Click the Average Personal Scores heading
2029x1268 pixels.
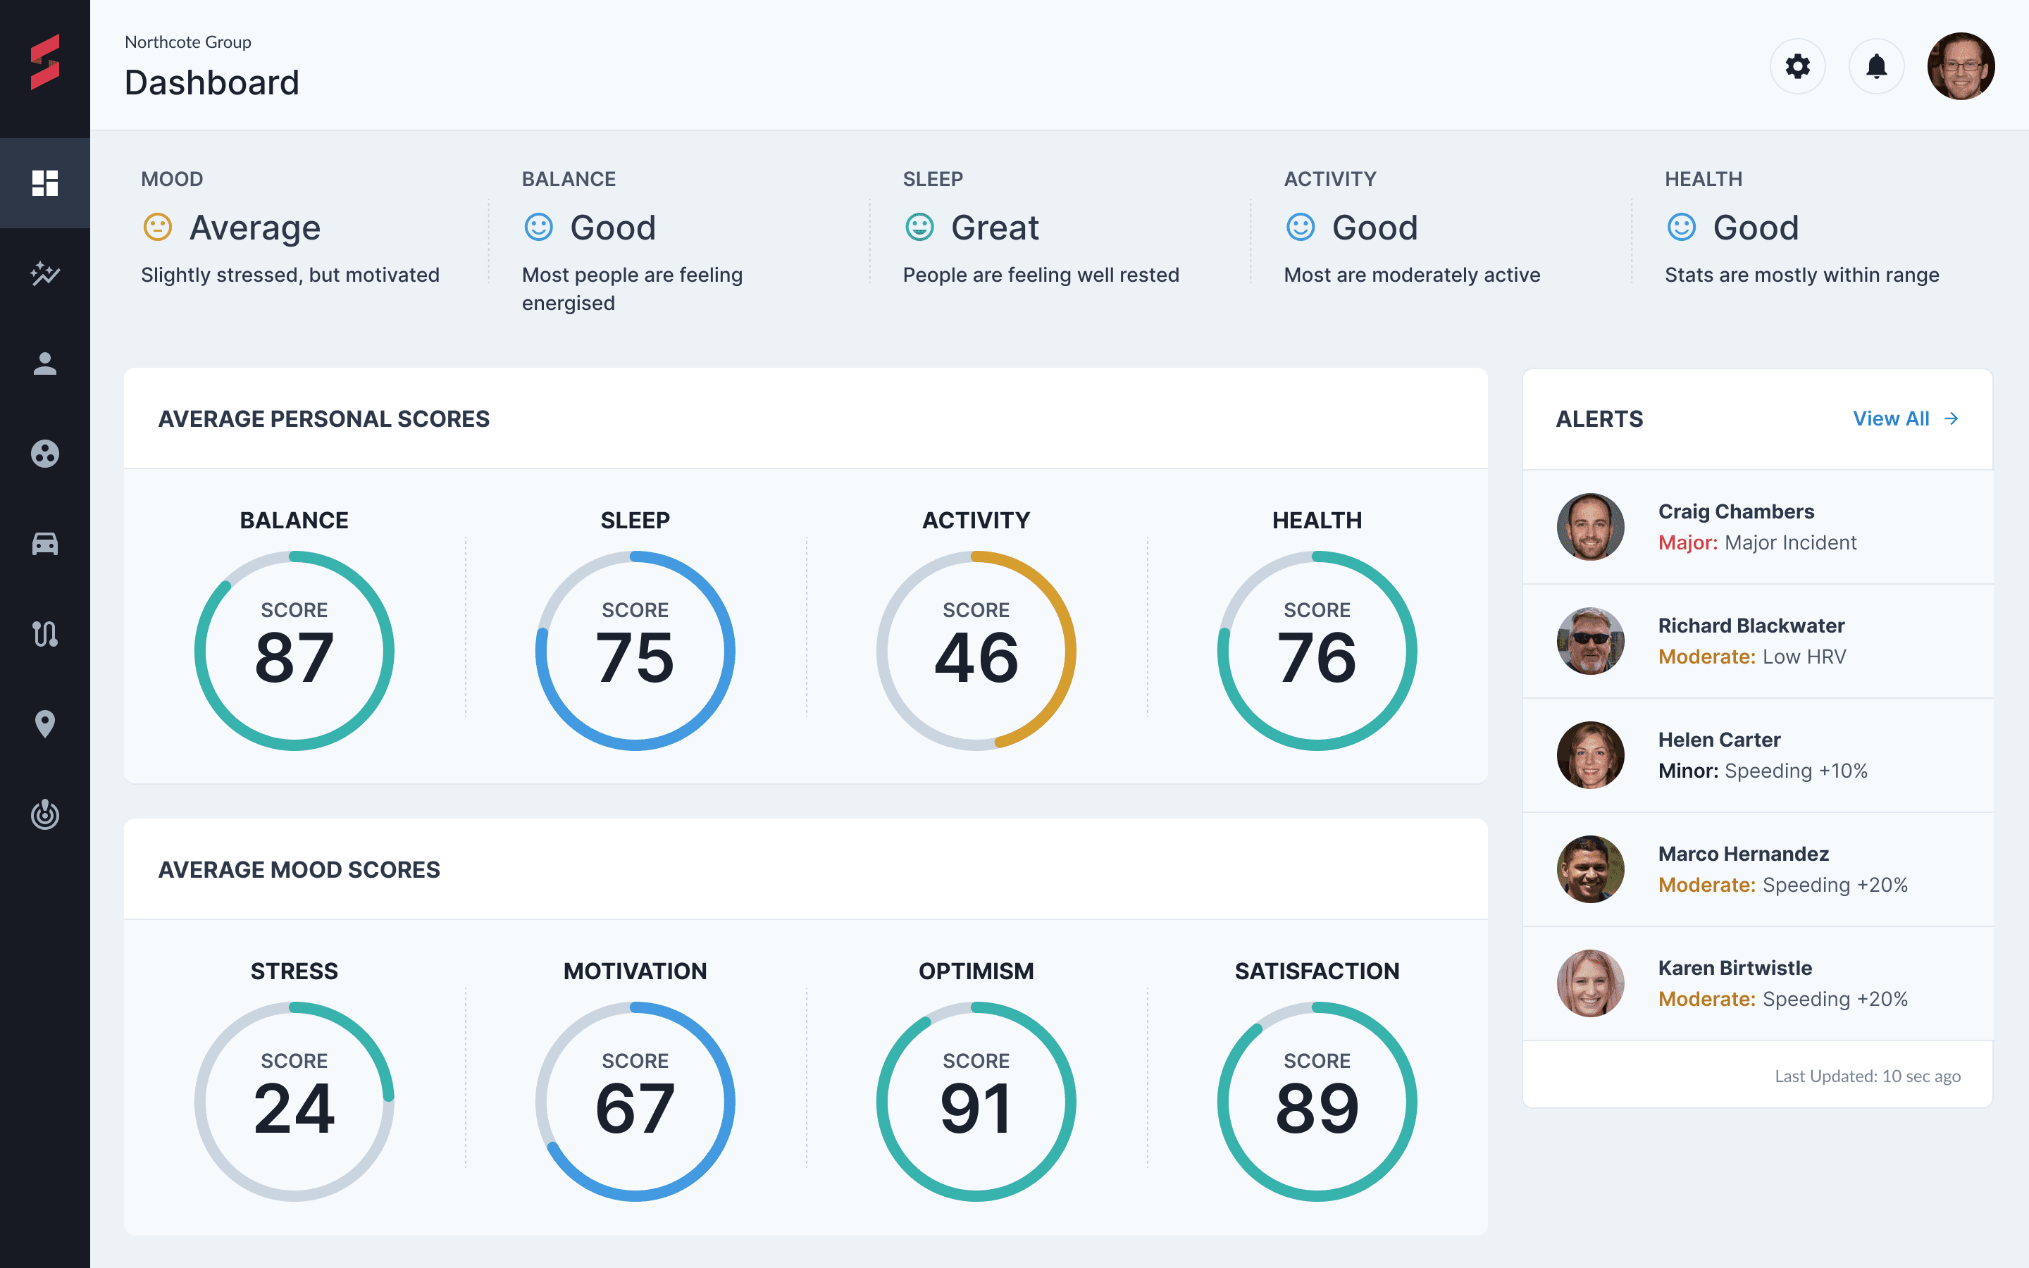tap(323, 418)
